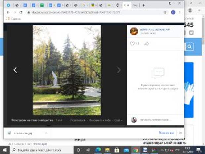Switch to the first Chrome tab

[9, 5]
